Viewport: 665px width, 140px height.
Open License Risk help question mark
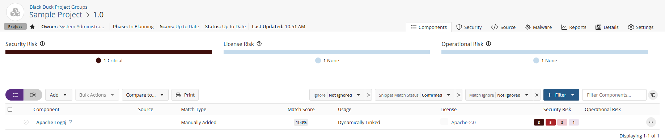[x=259, y=44]
